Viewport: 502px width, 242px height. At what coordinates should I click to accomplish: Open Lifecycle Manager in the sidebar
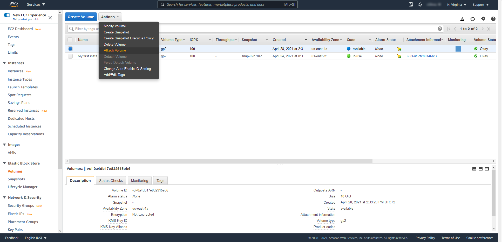click(x=23, y=187)
